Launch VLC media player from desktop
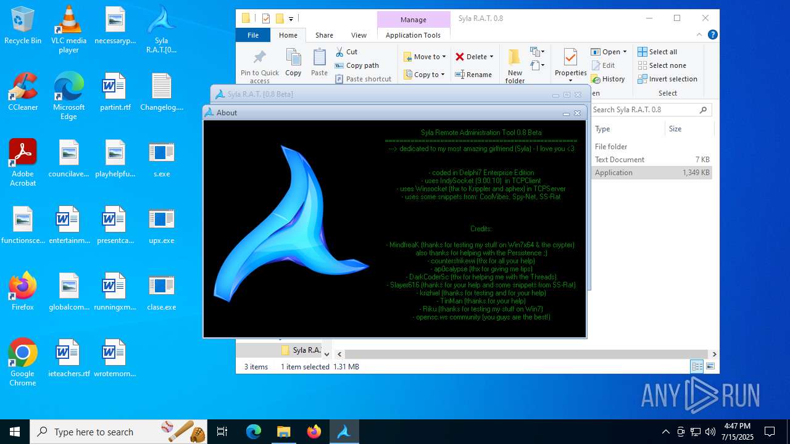790x444 pixels. tap(69, 30)
